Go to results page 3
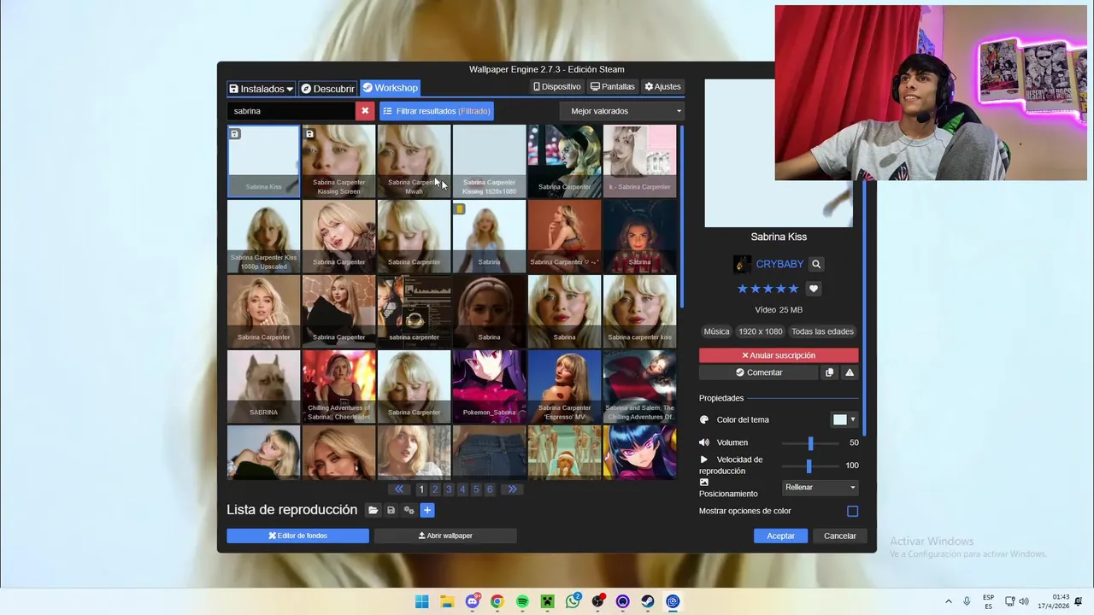The image size is (1094, 615). pos(449,489)
